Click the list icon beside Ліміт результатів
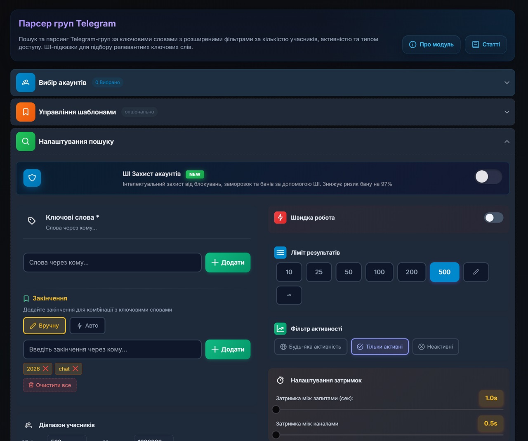 [x=280, y=252]
